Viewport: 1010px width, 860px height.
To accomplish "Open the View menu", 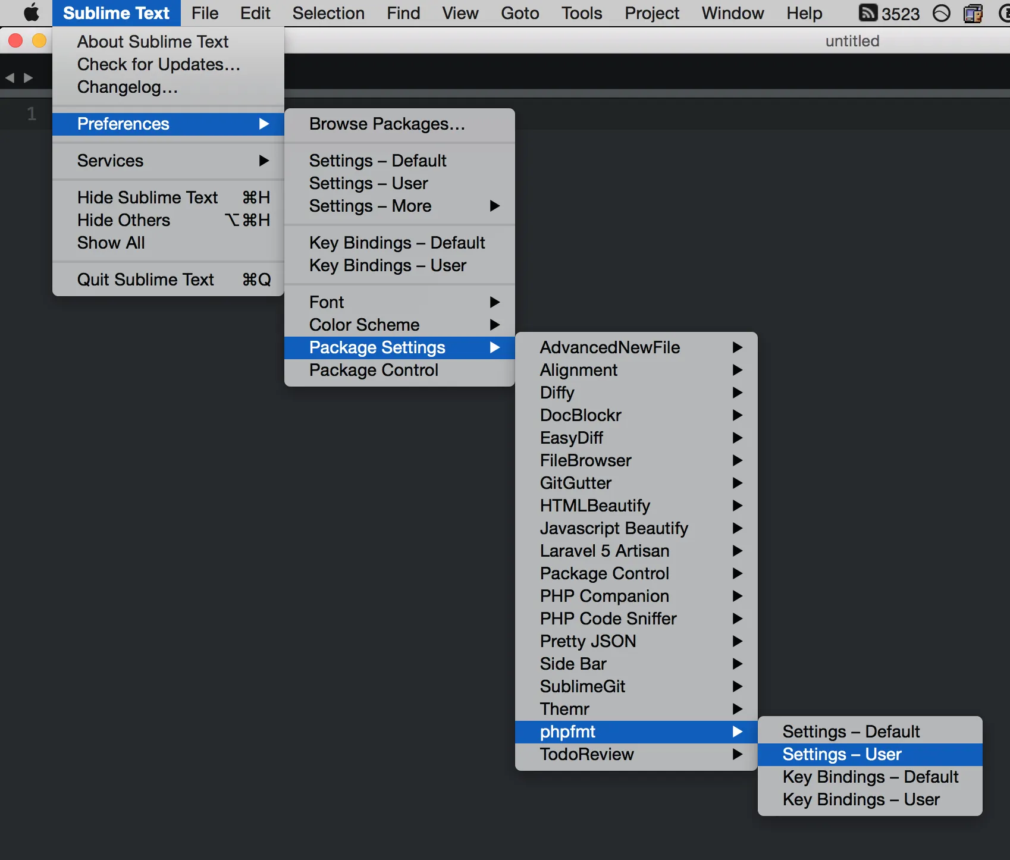I will [460, 13].
